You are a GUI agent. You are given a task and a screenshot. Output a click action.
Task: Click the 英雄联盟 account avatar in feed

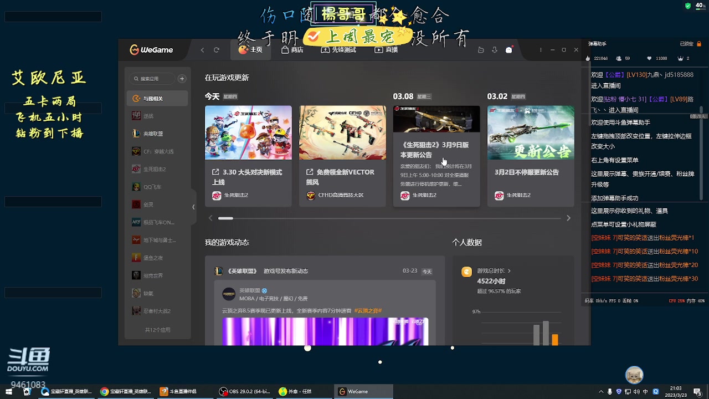pos(229,294)
